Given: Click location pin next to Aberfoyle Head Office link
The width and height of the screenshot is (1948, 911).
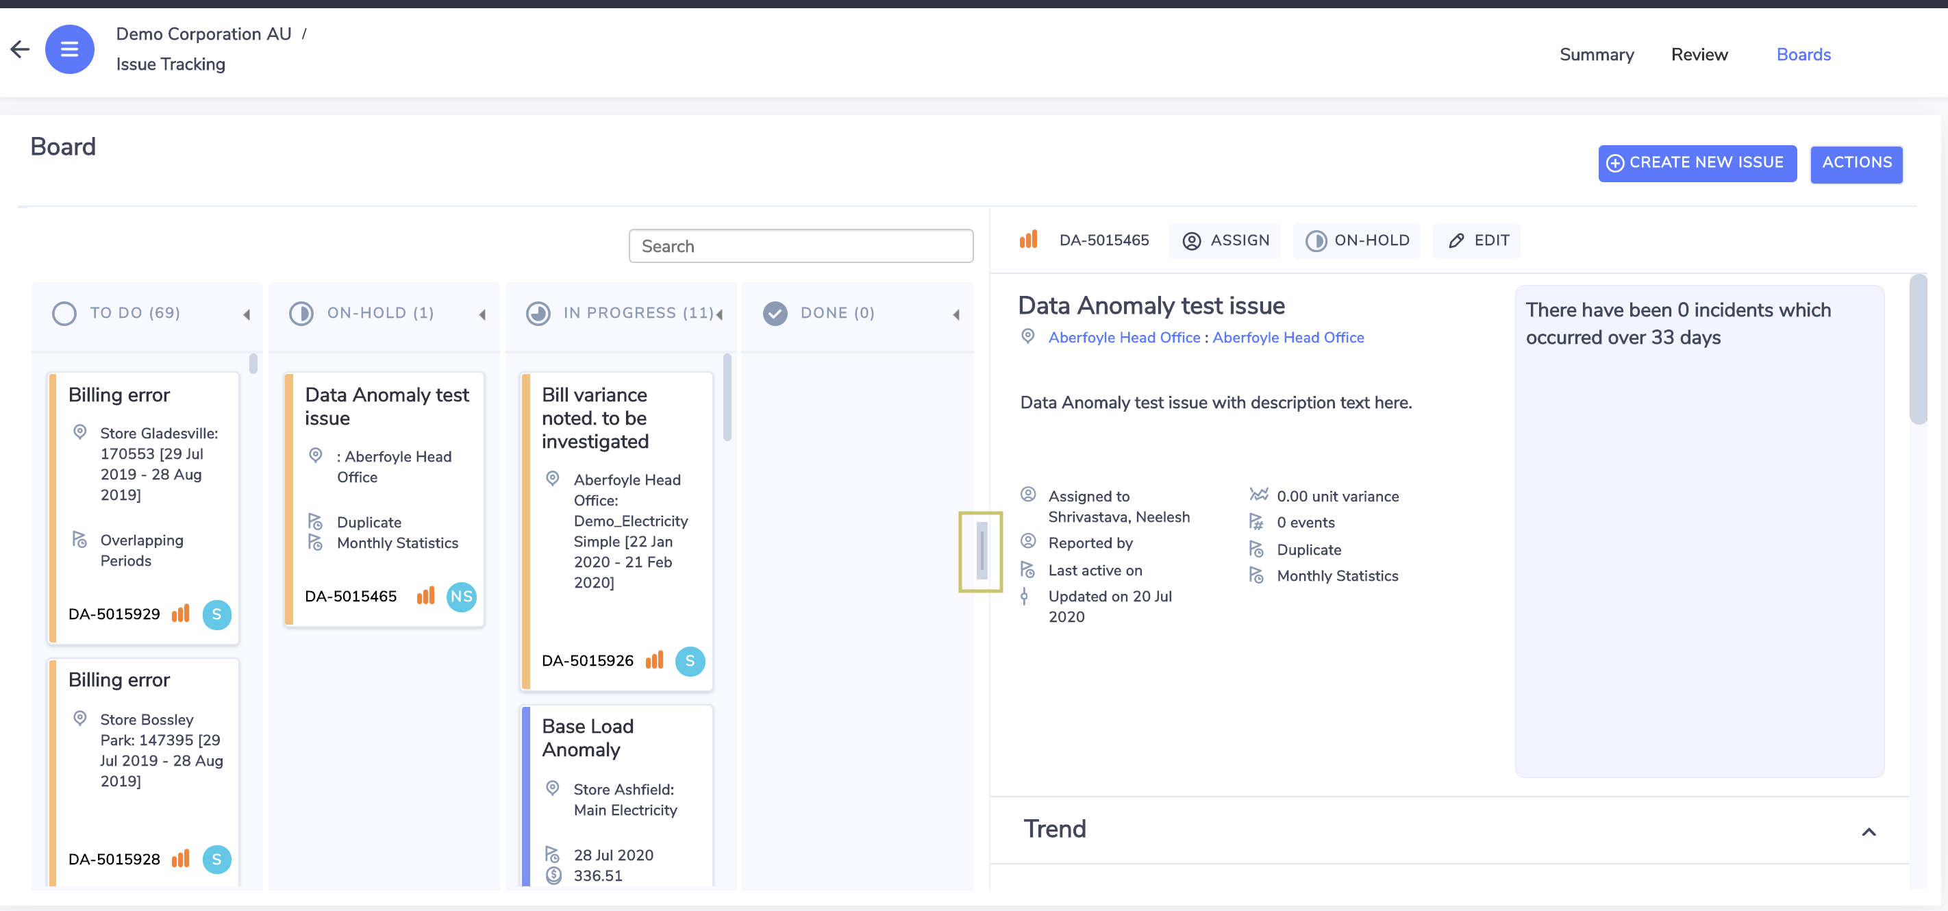Looking at the screenshot, I should coord(1027,336).
